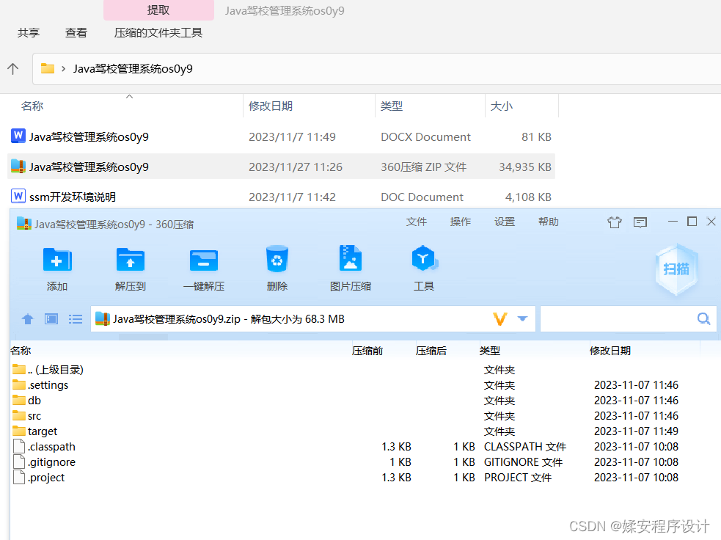Select the ssm开发环境说明 file name
Image resolution: width=721 pixels, height=540 pixels.
tap(72, 197)
